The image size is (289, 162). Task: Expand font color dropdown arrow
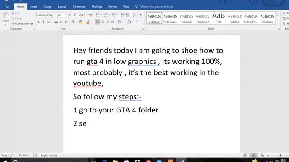pyautogui.click(x=92, y=22)
